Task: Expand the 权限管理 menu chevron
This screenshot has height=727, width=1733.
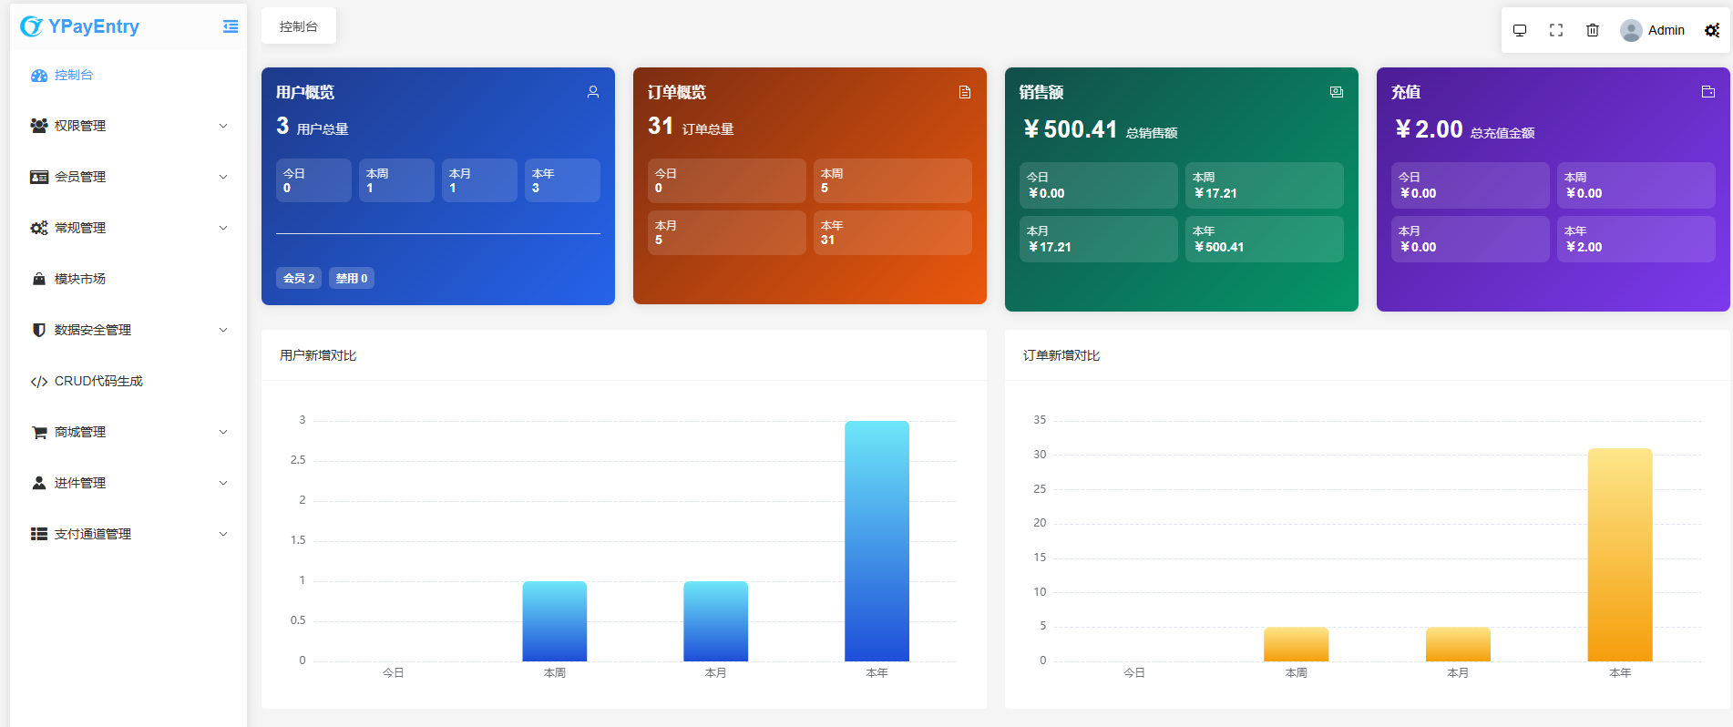Action: click(x=223, y=126)
